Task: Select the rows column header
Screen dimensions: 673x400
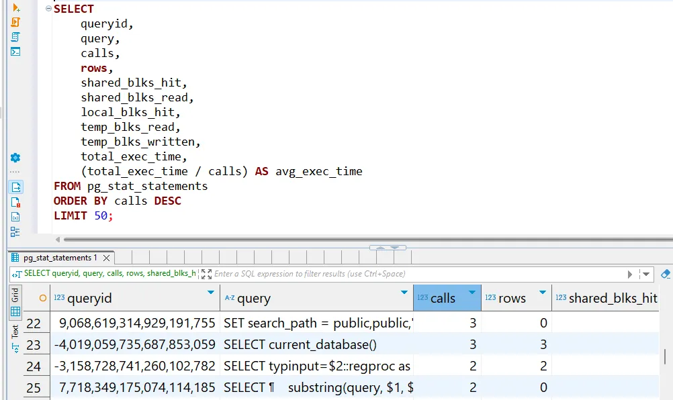Action: (517, 298)
